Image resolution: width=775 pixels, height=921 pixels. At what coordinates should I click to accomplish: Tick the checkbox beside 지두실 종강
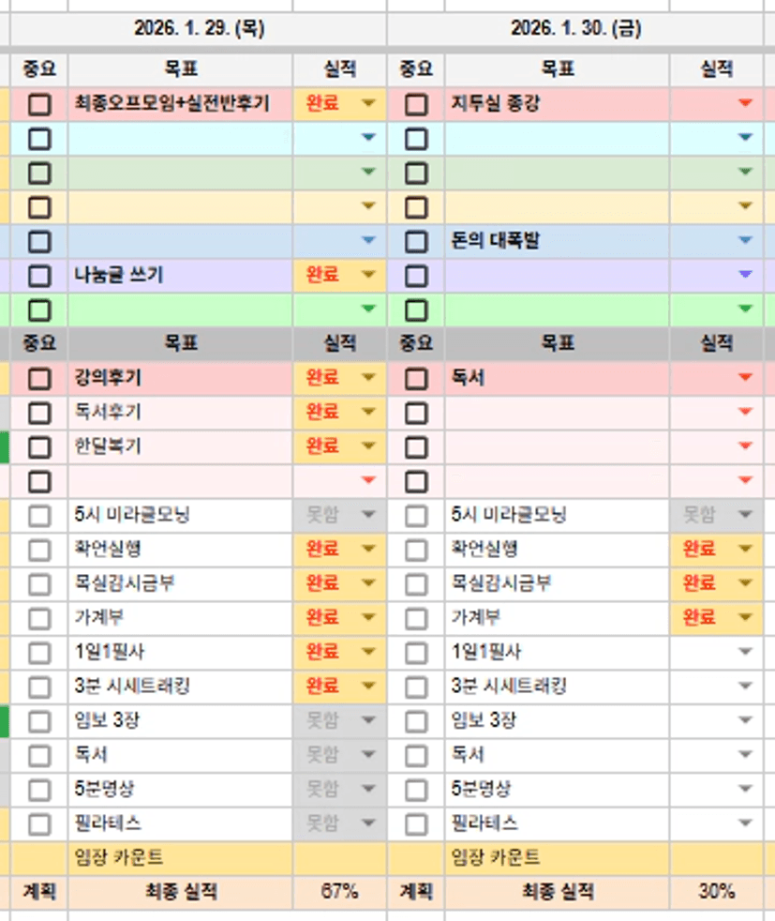pos(416,104)
